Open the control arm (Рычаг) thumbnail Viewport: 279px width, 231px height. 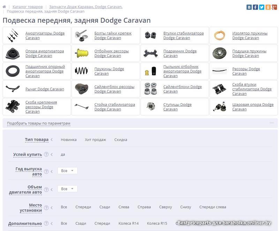[x=13, y=88]
